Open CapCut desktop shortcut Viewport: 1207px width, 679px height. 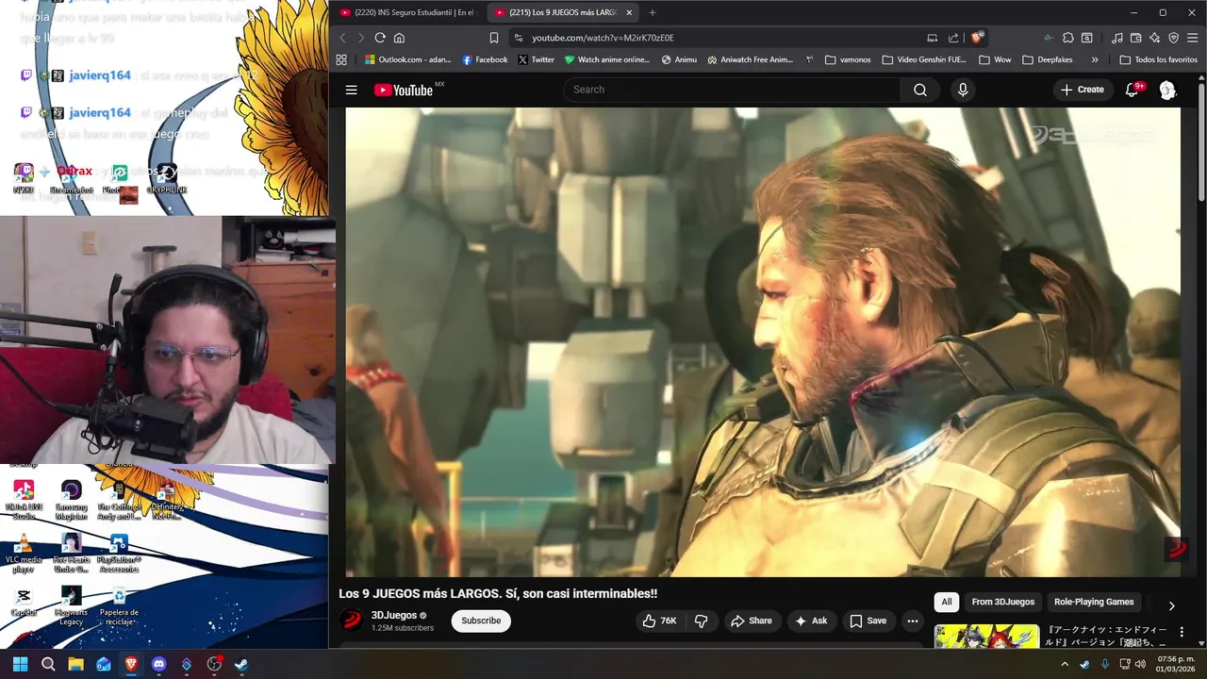(x=24, y=602)
